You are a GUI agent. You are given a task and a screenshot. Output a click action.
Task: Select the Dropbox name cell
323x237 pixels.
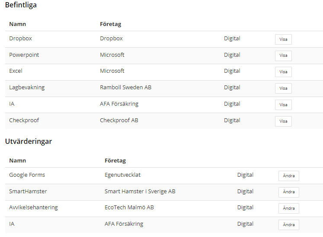coord(20,39)
